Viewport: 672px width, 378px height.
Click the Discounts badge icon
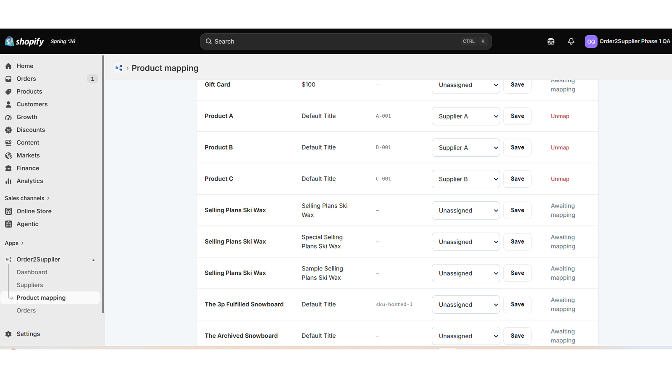[x=8, y=130]
